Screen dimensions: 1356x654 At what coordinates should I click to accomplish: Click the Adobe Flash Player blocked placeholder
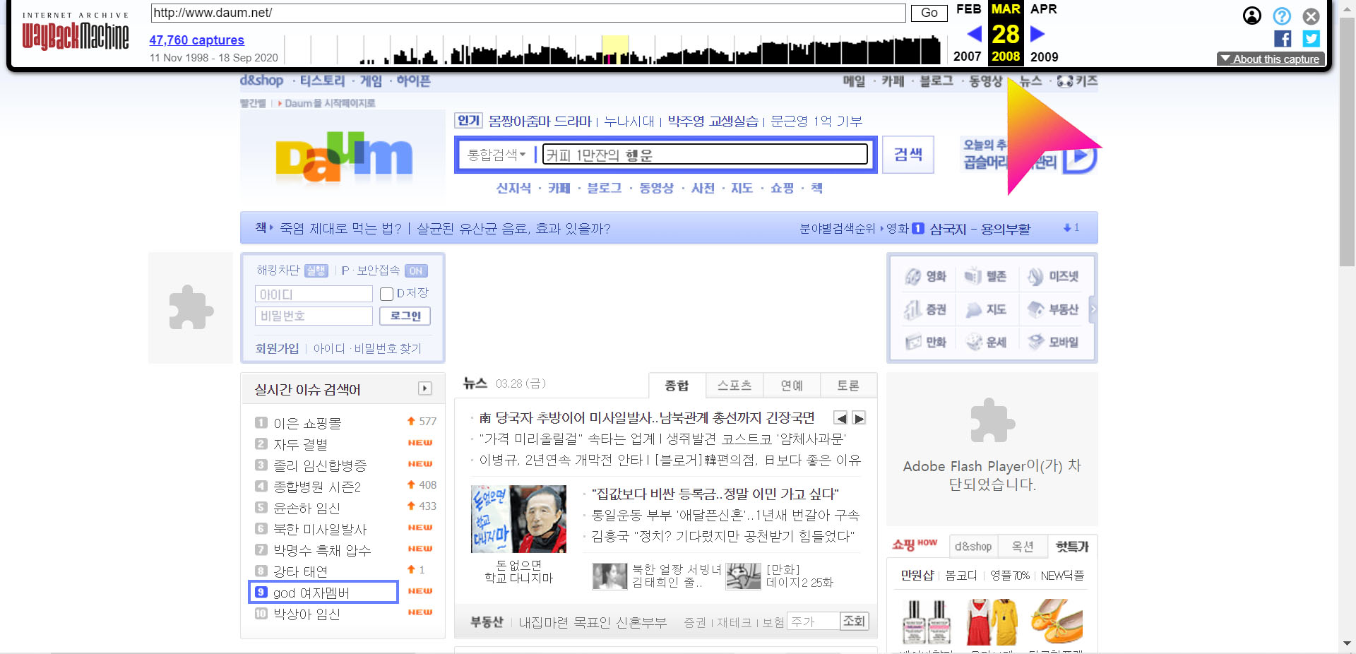[992, 449]
